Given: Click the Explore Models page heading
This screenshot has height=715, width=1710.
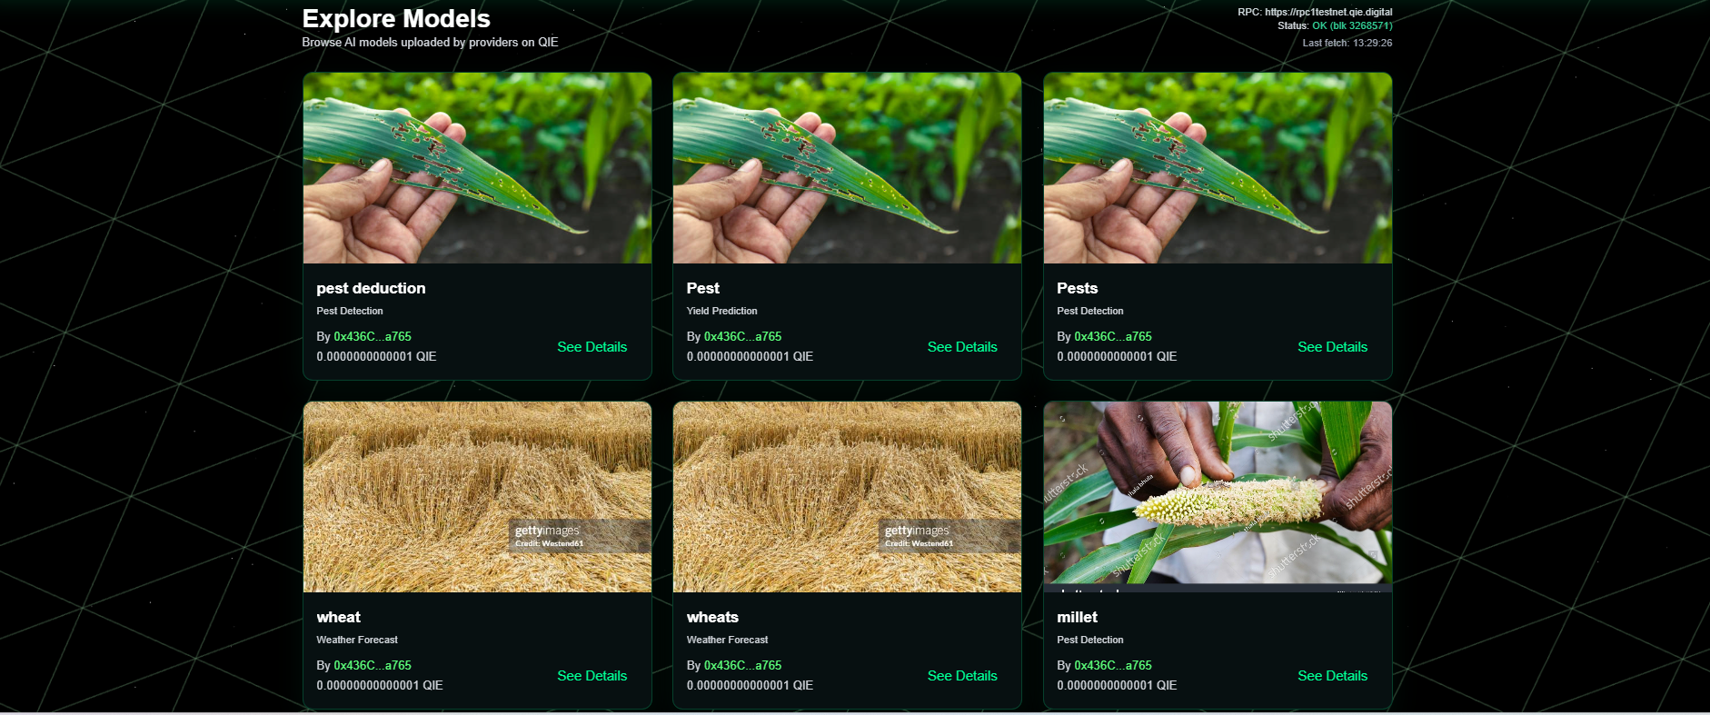Looking at the screenshot, I should (x=396, y=19).
